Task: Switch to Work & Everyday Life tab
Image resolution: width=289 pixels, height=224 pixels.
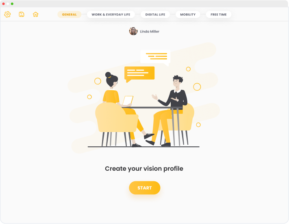Action: coord(111,15)
